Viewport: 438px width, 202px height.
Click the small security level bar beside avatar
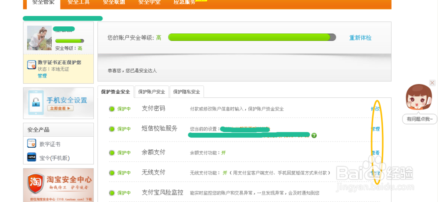70,41
